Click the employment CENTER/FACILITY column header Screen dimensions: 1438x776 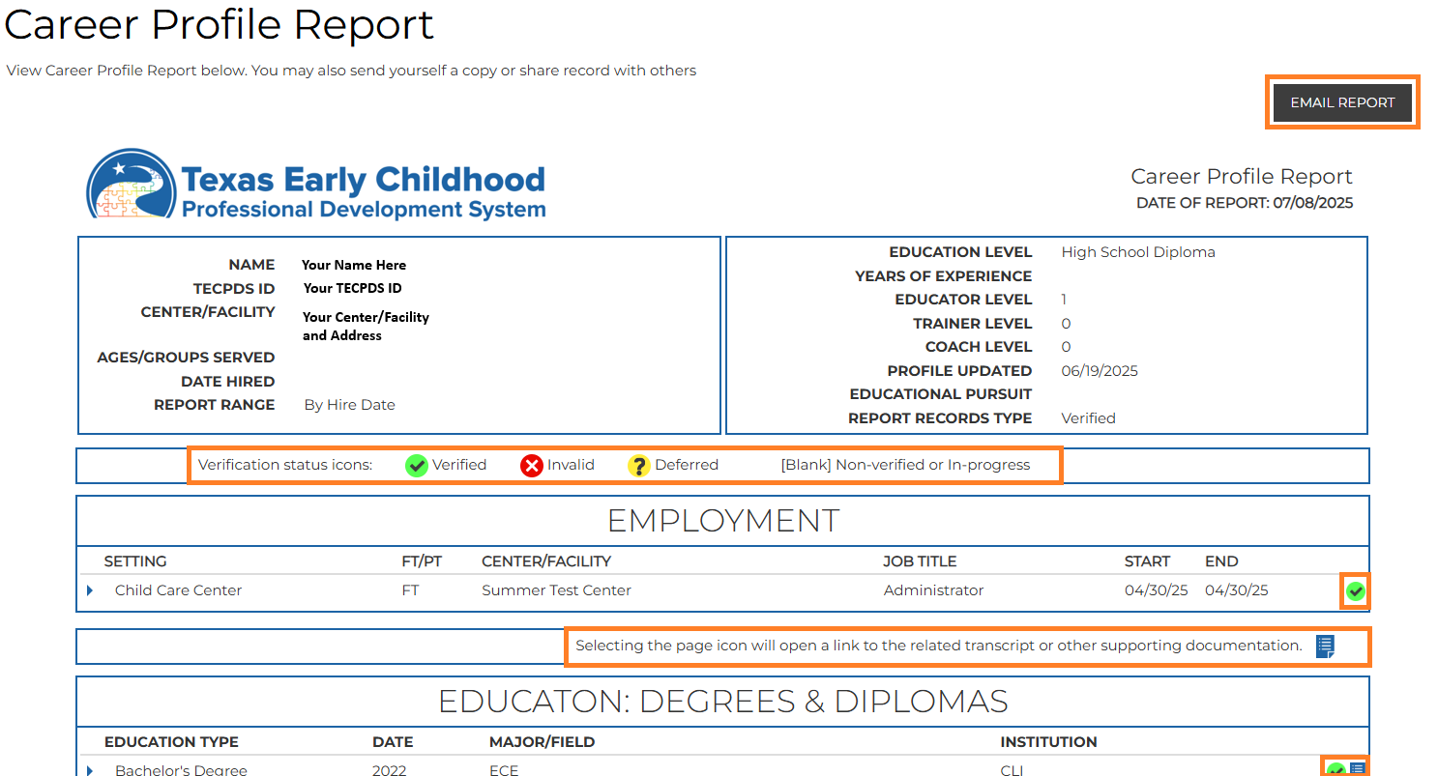click(x=546, y=561)
